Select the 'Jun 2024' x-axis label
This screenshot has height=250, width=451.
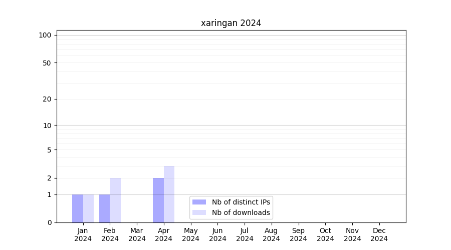[217, 234]
